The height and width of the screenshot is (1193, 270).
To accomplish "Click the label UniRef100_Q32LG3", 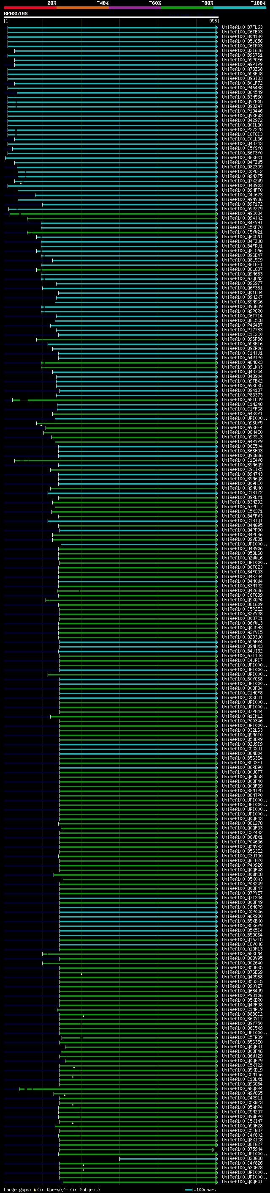I will pyautogui.click(x=242, y=730).
